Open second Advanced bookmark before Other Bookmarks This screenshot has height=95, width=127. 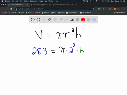pyautogui.click(x=86, y=13)
